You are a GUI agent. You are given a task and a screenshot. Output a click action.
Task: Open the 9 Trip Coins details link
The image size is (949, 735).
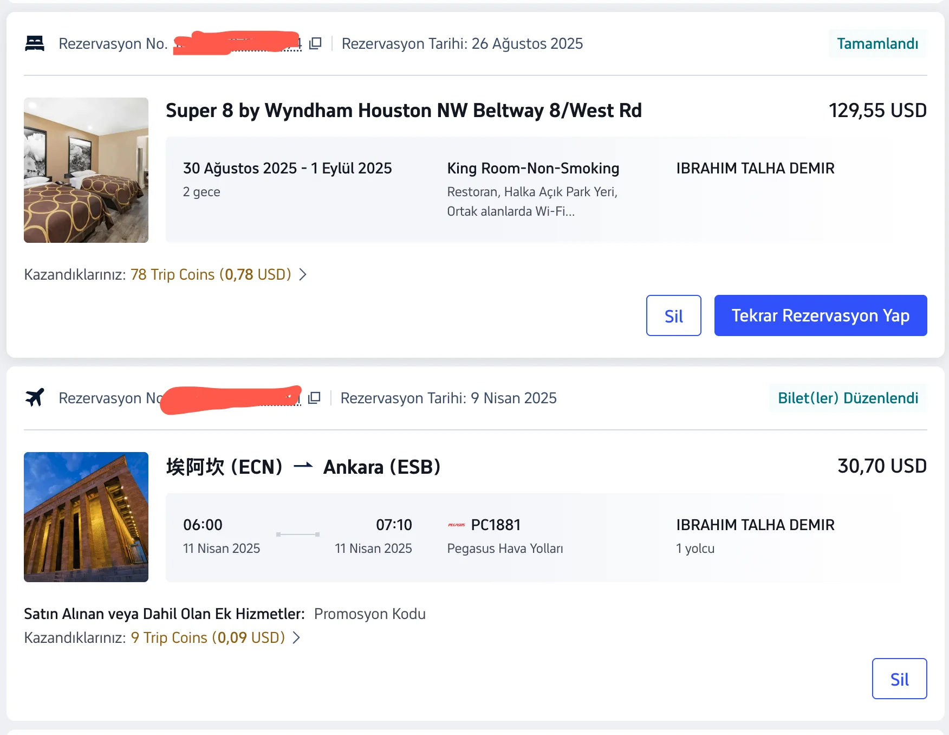click(207, 637)
